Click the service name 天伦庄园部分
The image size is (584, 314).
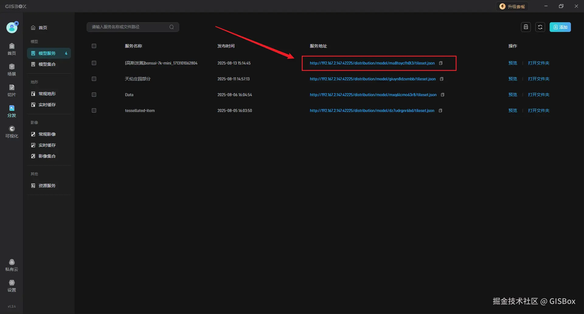pyautogui.click(x=138, y=79)
